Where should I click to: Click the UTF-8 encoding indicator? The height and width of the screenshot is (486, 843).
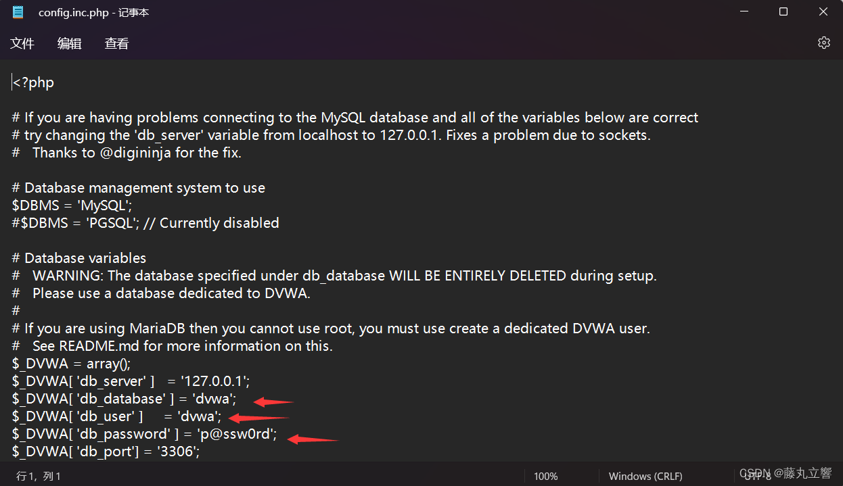[x=758, y=476]
